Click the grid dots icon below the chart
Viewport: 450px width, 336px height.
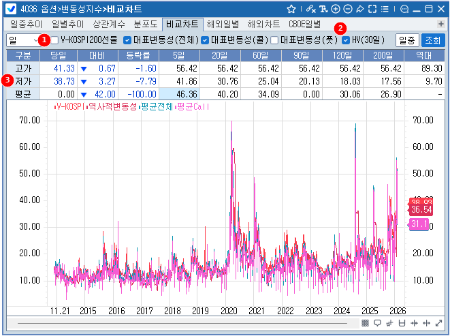[x=366, y=323]
